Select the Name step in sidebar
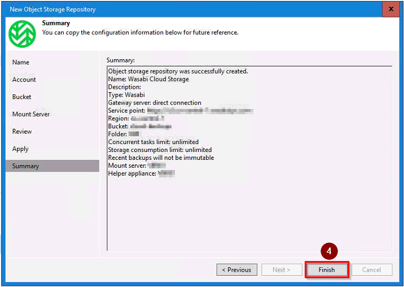The image size is (404, 287). click(21, 62)
